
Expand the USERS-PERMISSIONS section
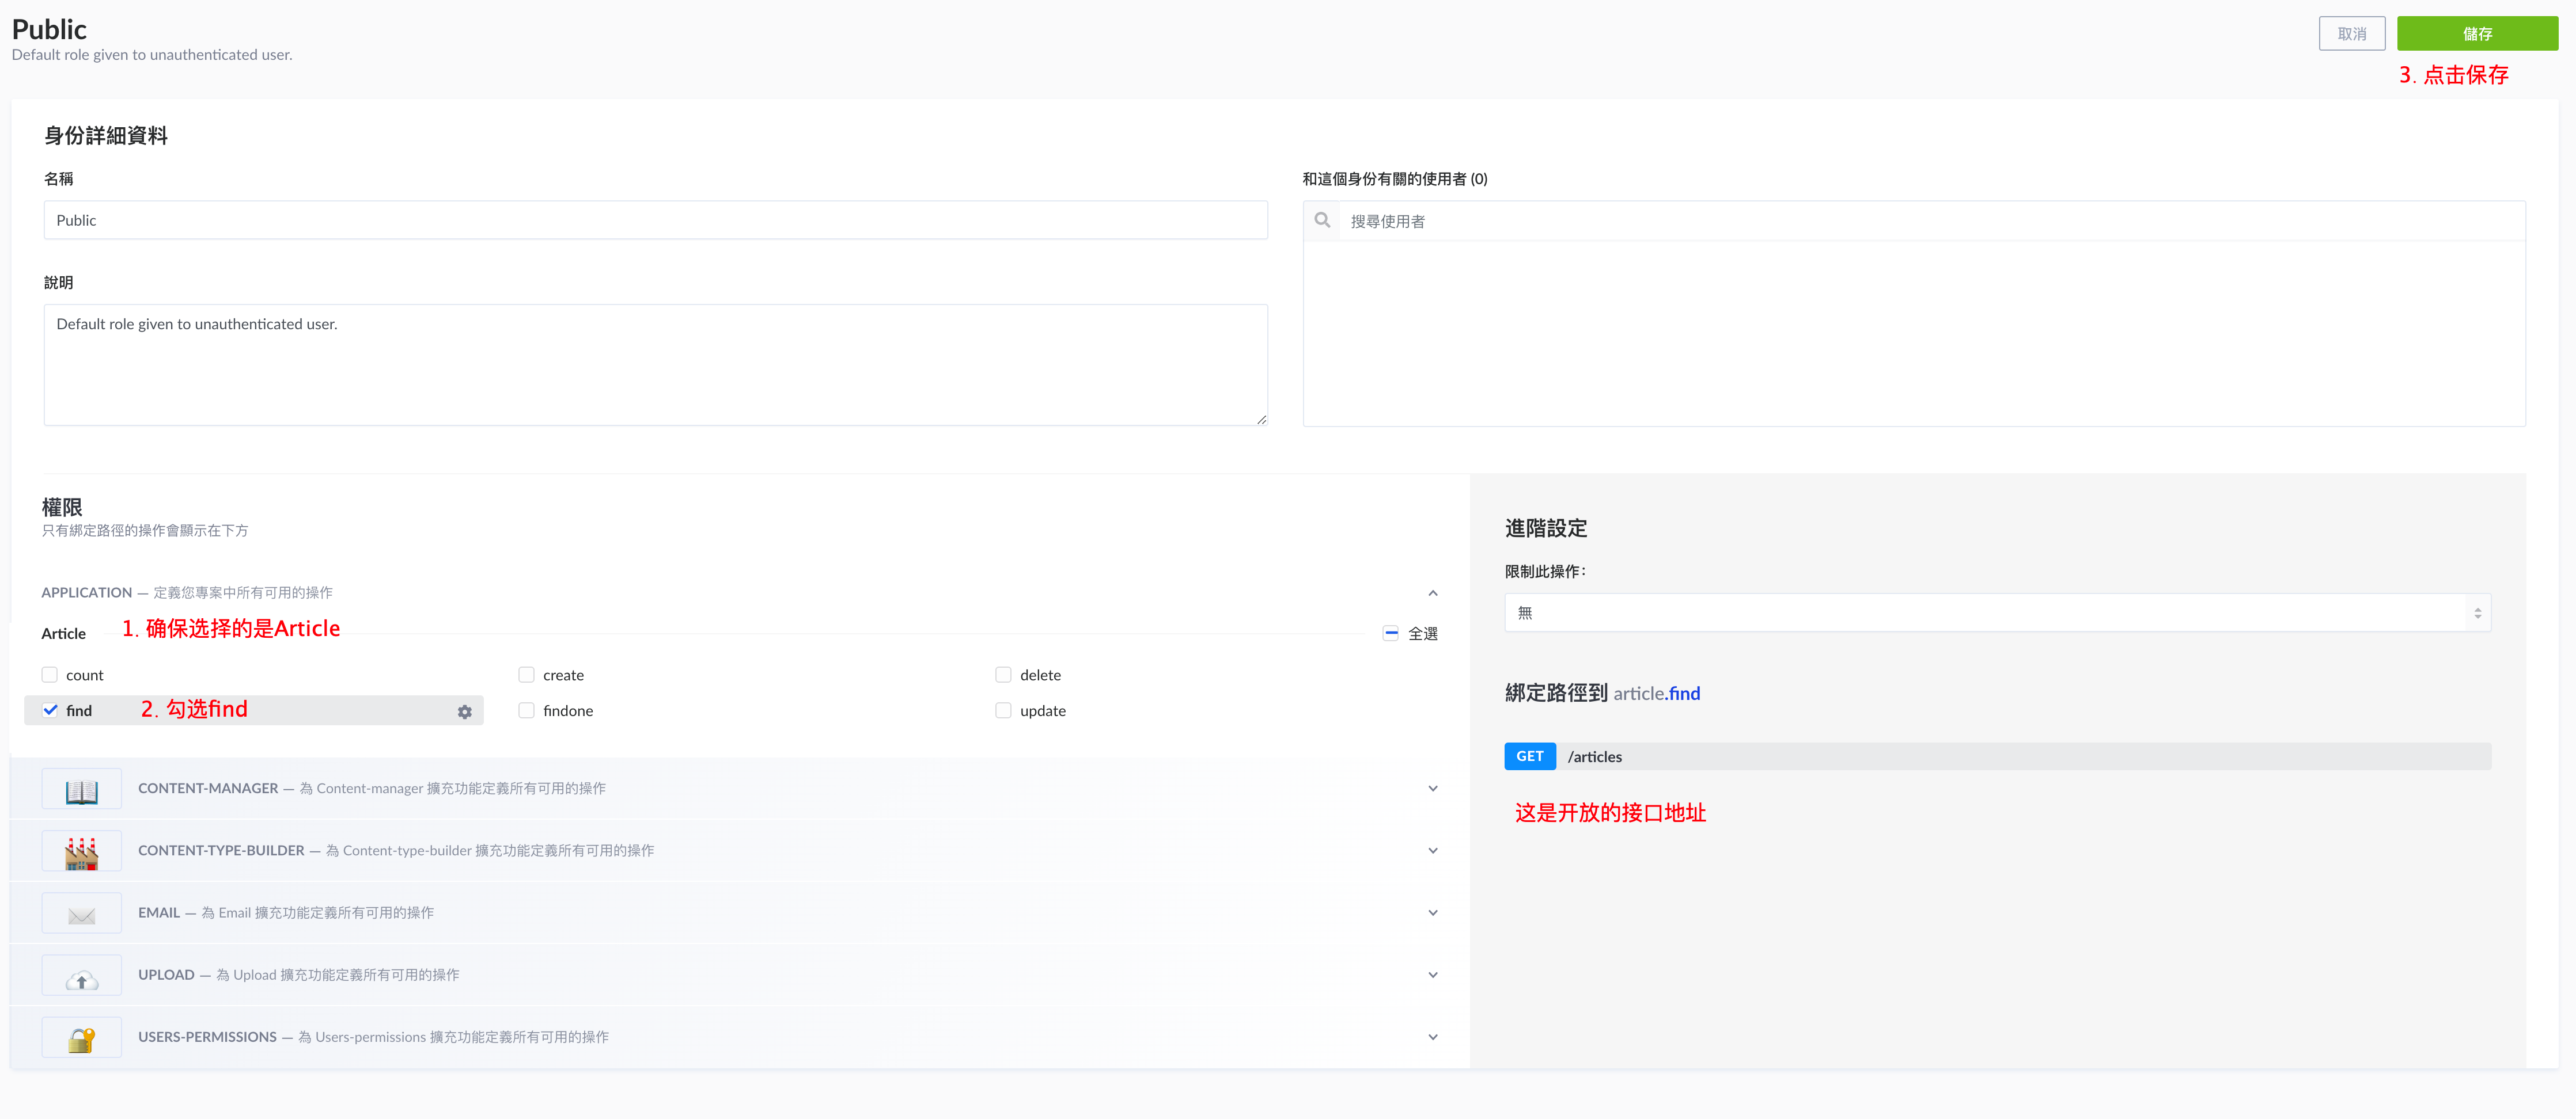pyautogui.click(x=1432, y=1037)
